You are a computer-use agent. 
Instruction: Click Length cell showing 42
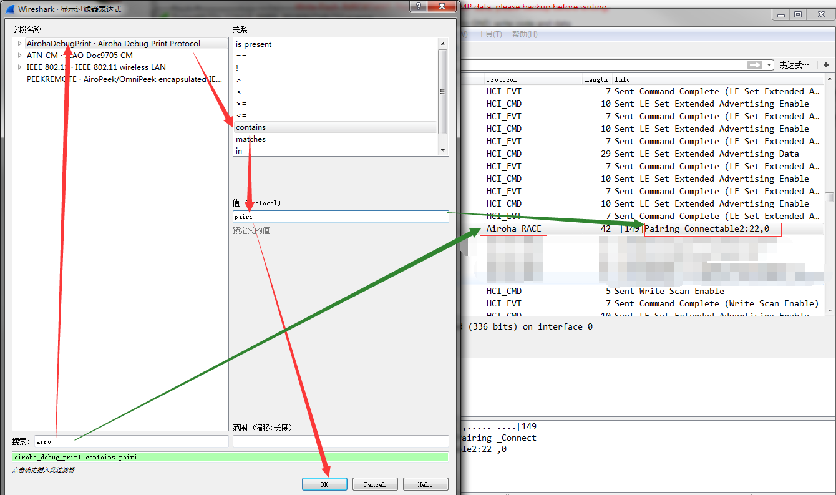[x=606, y=229]
